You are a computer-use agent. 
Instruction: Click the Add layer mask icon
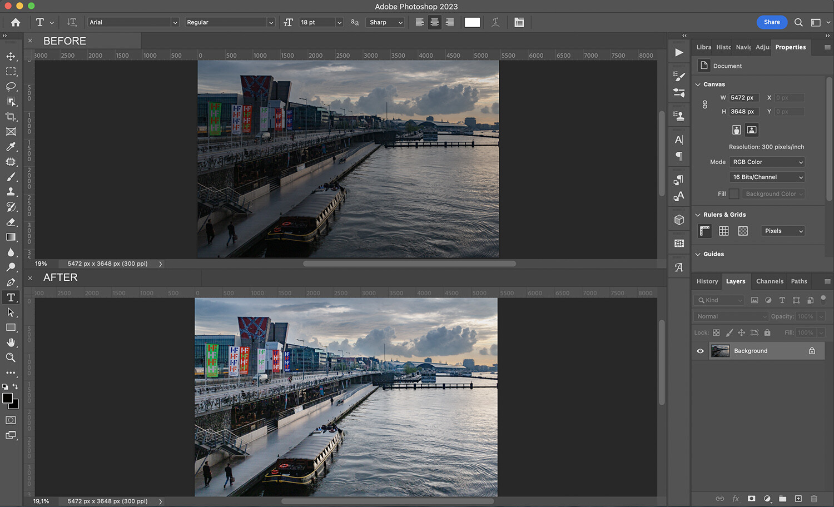[x=752, y=499]
